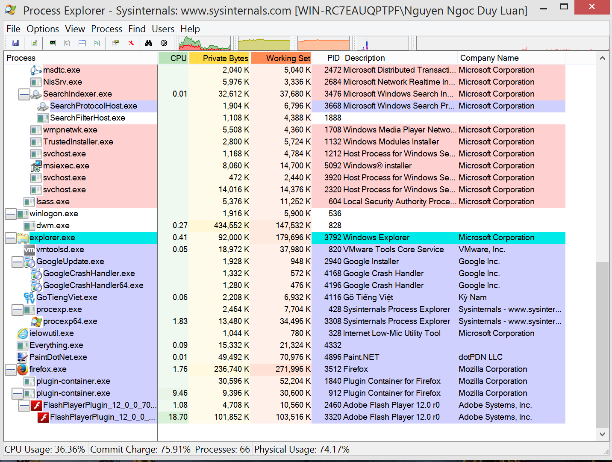
Task: Collapse the explorer.exe process tree
Action: tap(11, 238)
